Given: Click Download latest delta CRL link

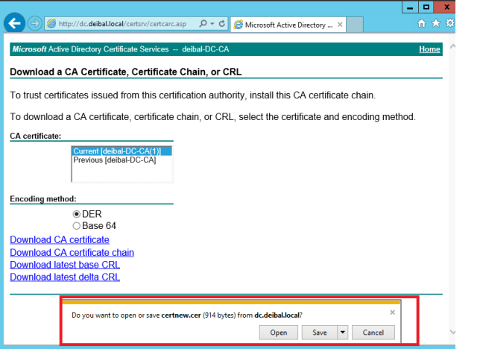Looking at the screenshot, I should tap(64, 277).
